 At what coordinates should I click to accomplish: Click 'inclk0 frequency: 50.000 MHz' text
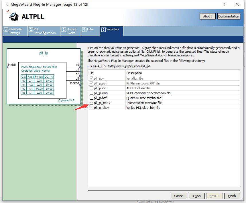click(39, 67)
